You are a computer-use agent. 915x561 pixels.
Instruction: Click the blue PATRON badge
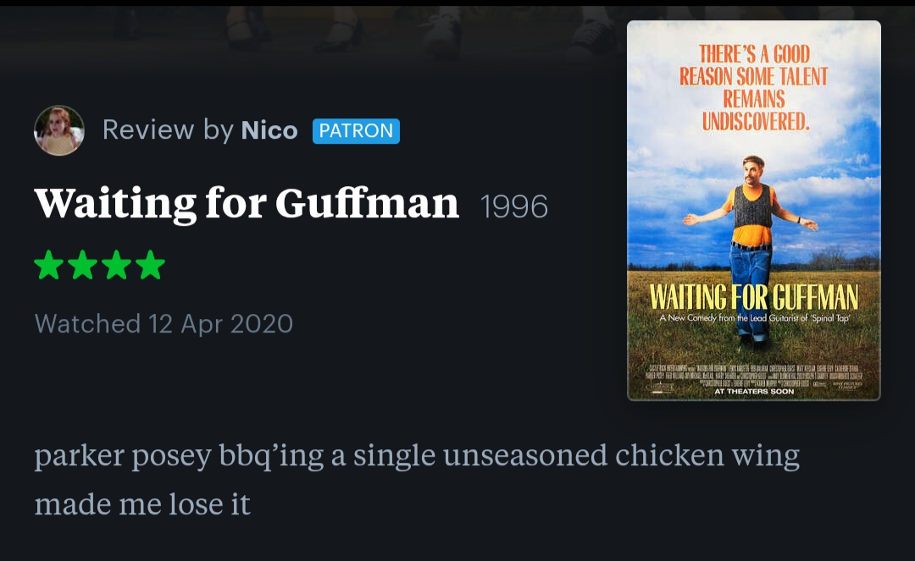(x=356, y=131)
